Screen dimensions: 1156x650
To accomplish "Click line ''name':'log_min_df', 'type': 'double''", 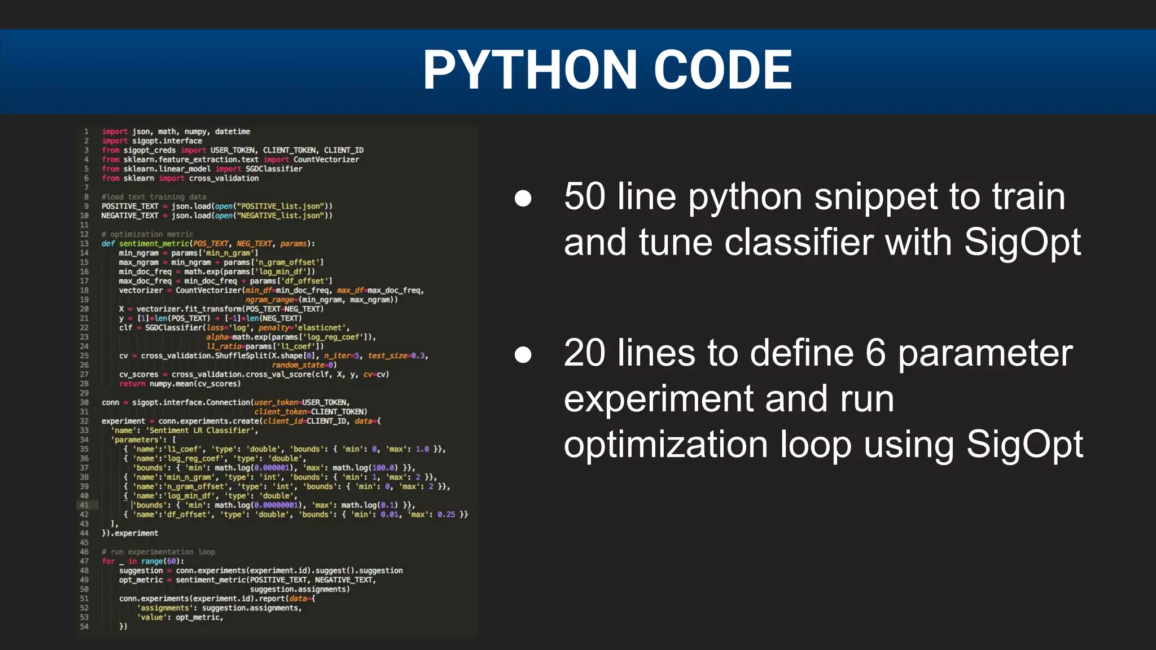I will [211, 496].
